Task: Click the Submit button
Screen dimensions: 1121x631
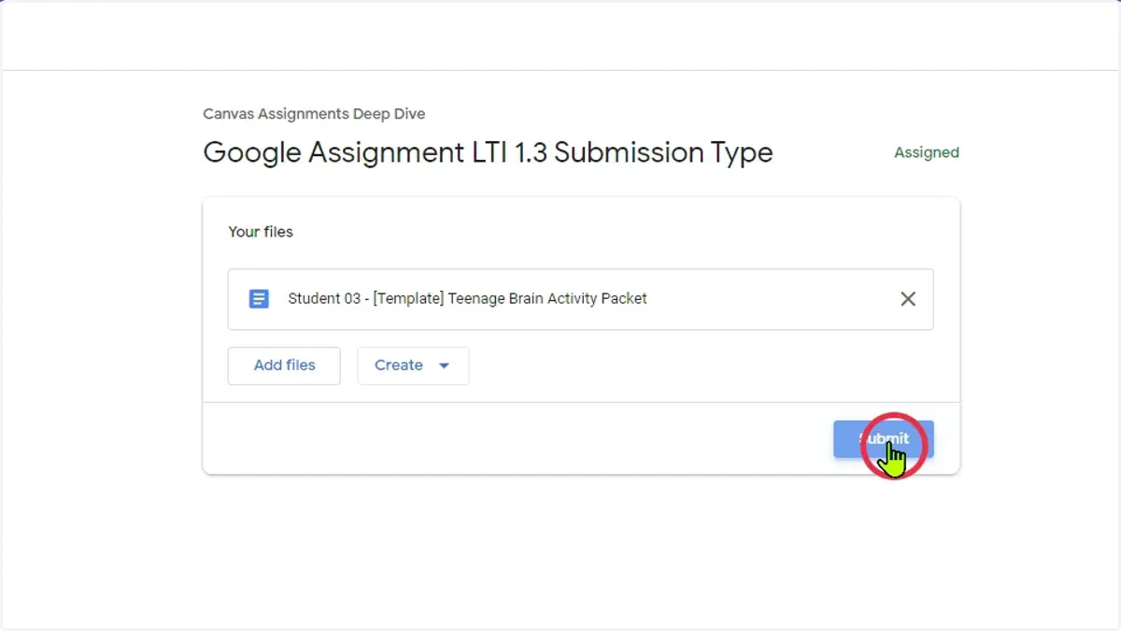Action: tap(884, 439)
